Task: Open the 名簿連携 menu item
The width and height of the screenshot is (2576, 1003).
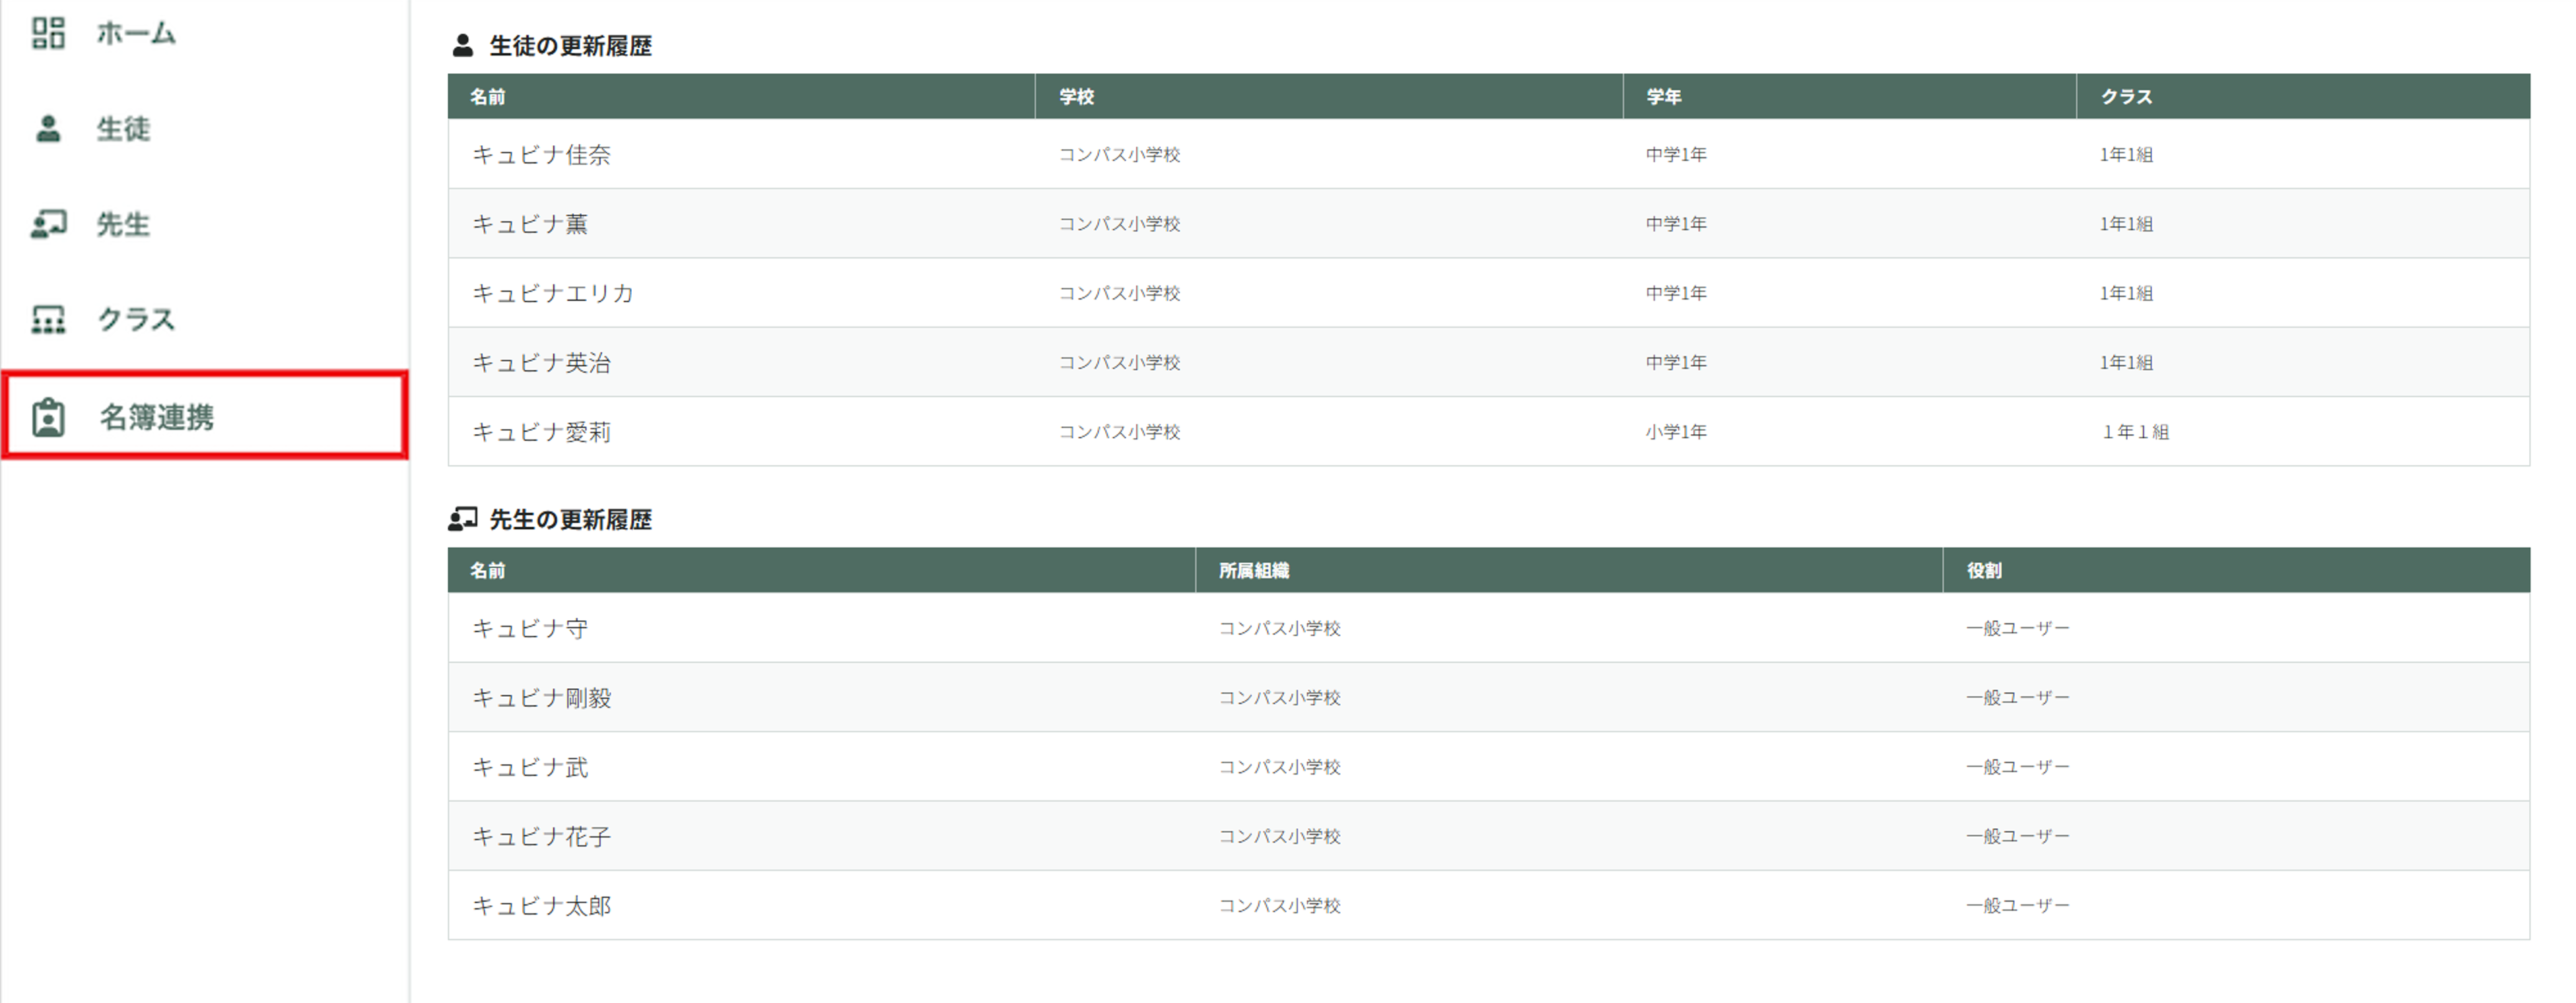Action: pos(157,417)
